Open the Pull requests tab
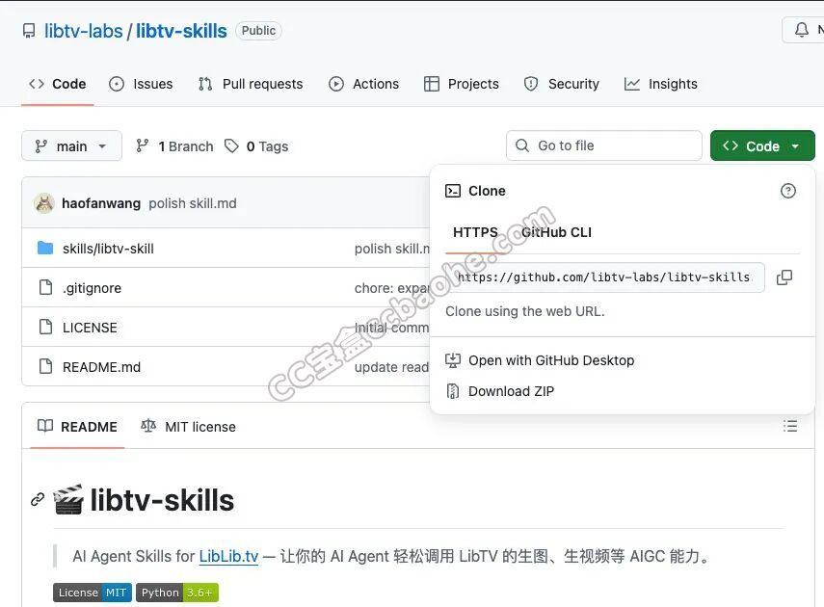 click(251, 84)
